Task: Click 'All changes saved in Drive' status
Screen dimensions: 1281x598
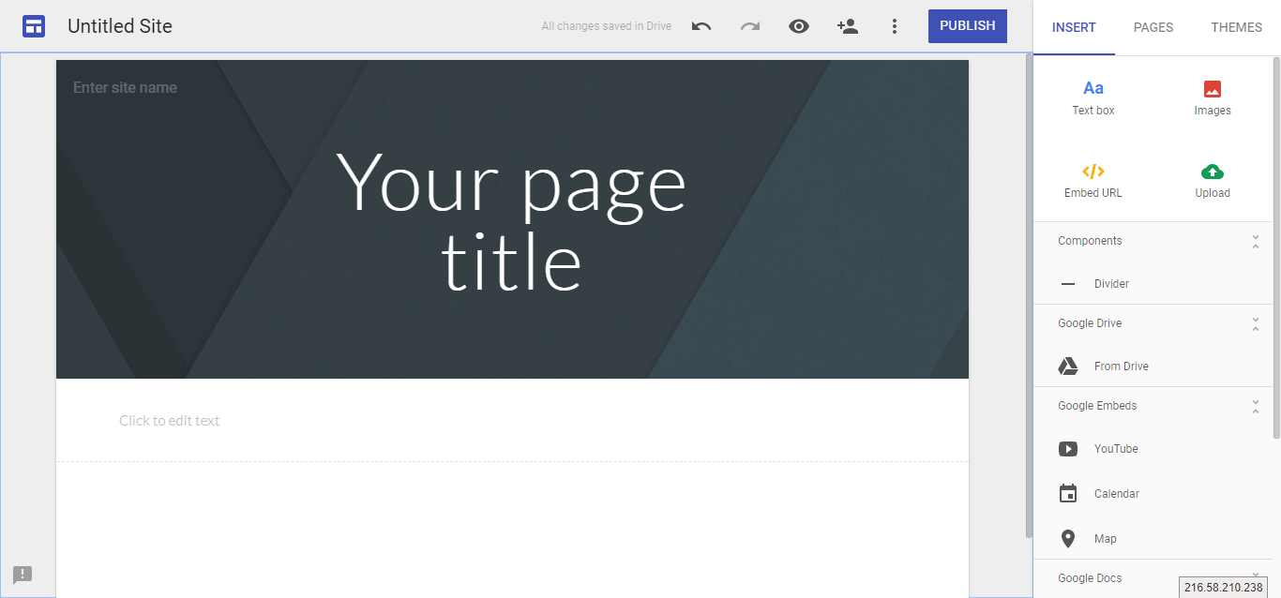Action: click(x=607, y=26)
